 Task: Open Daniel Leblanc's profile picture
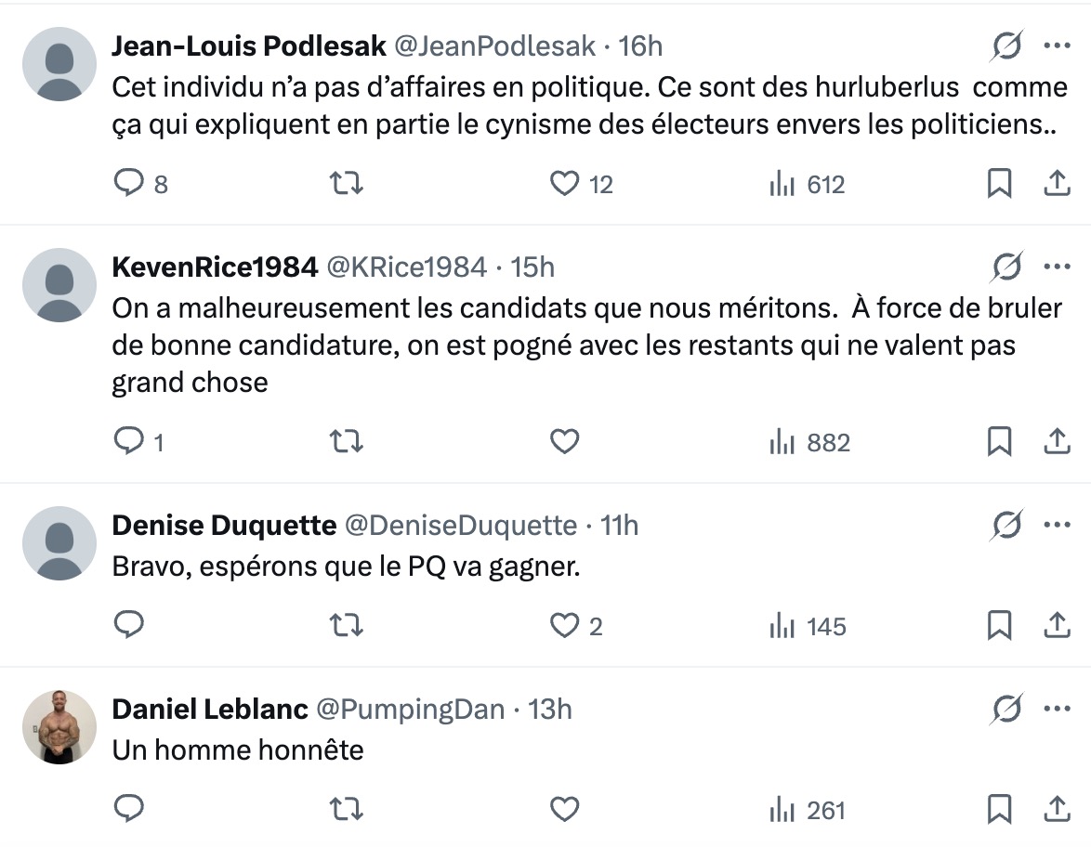[59, 727]
